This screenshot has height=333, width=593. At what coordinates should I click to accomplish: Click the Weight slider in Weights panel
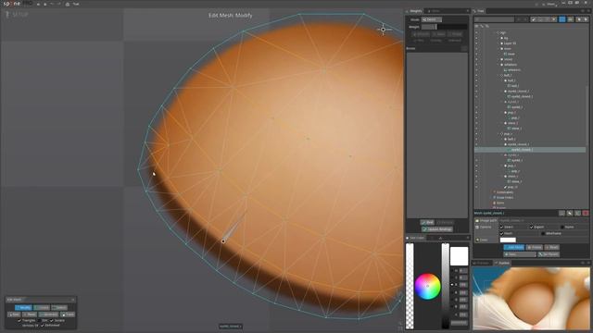point(444,27)
